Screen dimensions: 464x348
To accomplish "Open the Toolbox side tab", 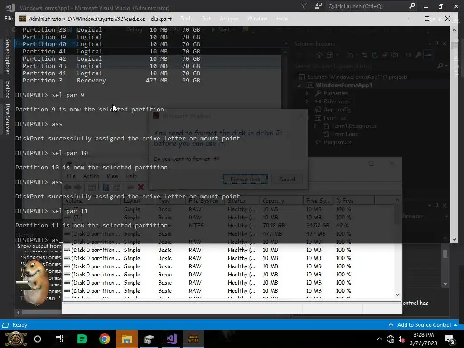I will point(8,88).
